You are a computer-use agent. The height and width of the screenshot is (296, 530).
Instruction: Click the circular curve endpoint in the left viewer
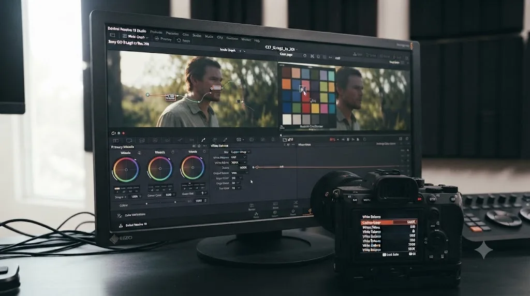point(148,95)
